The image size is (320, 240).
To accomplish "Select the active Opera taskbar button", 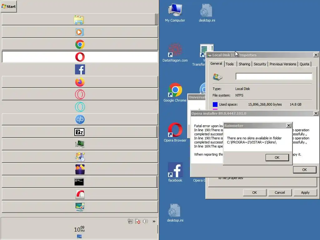I will pyautogui.click(x=80, y=57).
